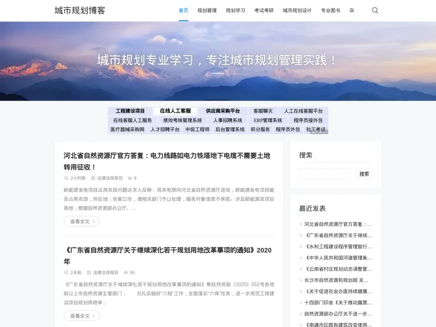Click the 绩效考核管理系统 ad link
This screenshot has height=327, width=436.
pos(182,121)
